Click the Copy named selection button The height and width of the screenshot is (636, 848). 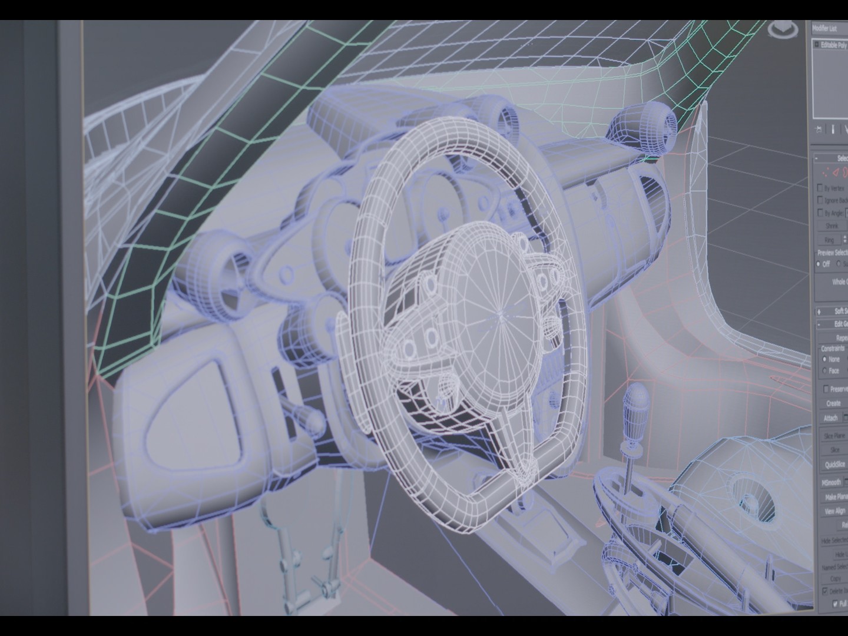(x=835, y=579)
